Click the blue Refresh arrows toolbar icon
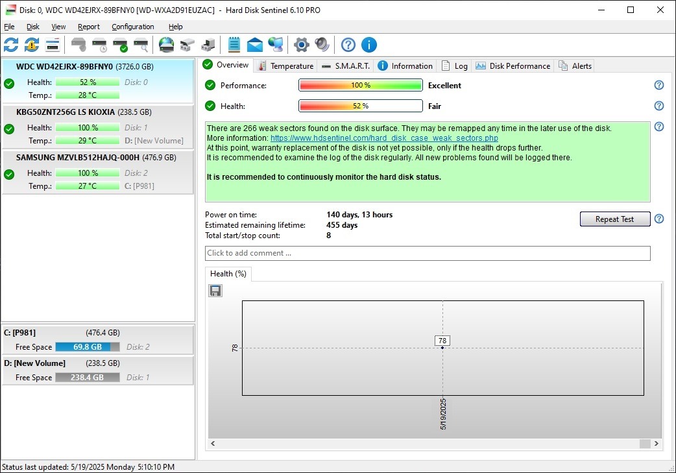676x473 pixels. [x=11, y=45]
